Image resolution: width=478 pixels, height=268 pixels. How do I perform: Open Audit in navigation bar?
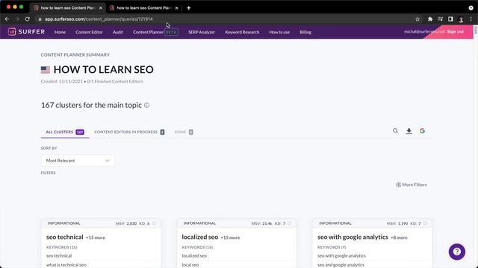(118, 32)
